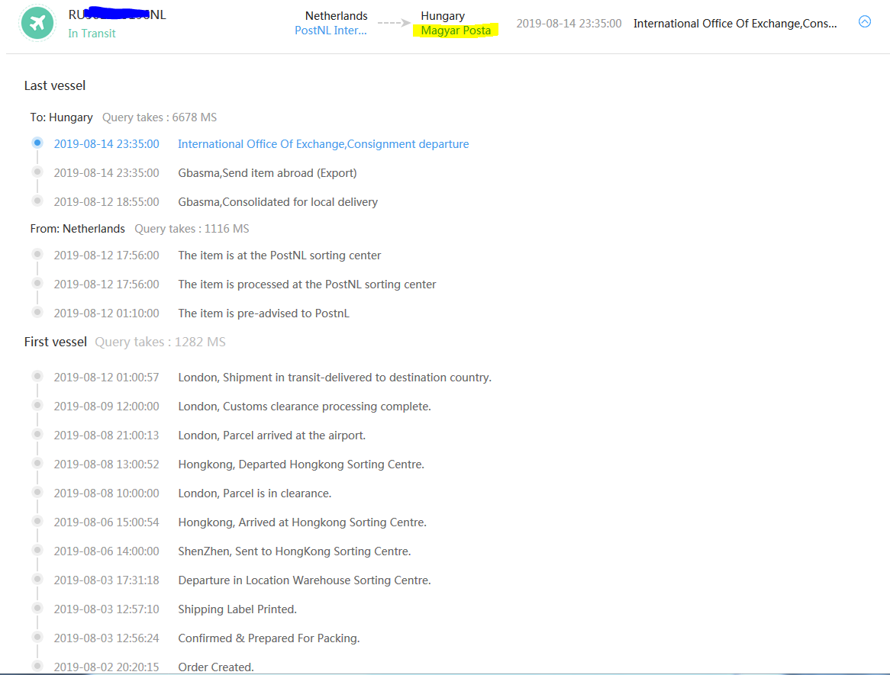Screen dimensions: 890x675
Task: Select London, Parcel is in clearance row
Action: coord(255,493)
